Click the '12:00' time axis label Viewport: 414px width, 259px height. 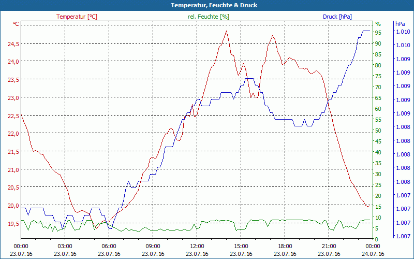click(197, 247)
